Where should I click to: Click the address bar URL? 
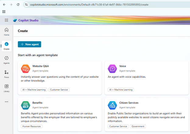click(89, 5)
